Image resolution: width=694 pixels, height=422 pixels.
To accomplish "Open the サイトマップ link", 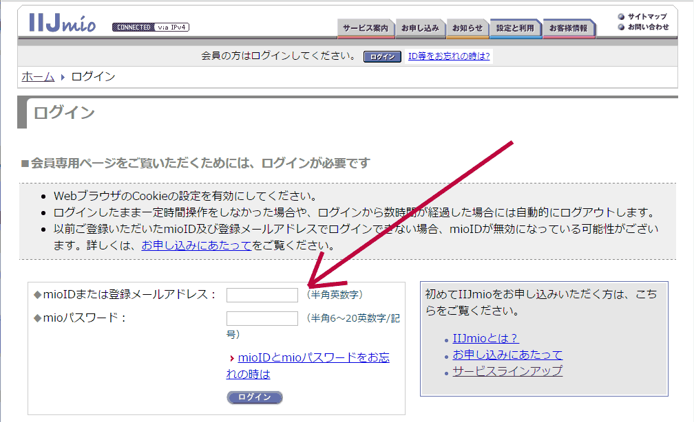I will point(646,16).
